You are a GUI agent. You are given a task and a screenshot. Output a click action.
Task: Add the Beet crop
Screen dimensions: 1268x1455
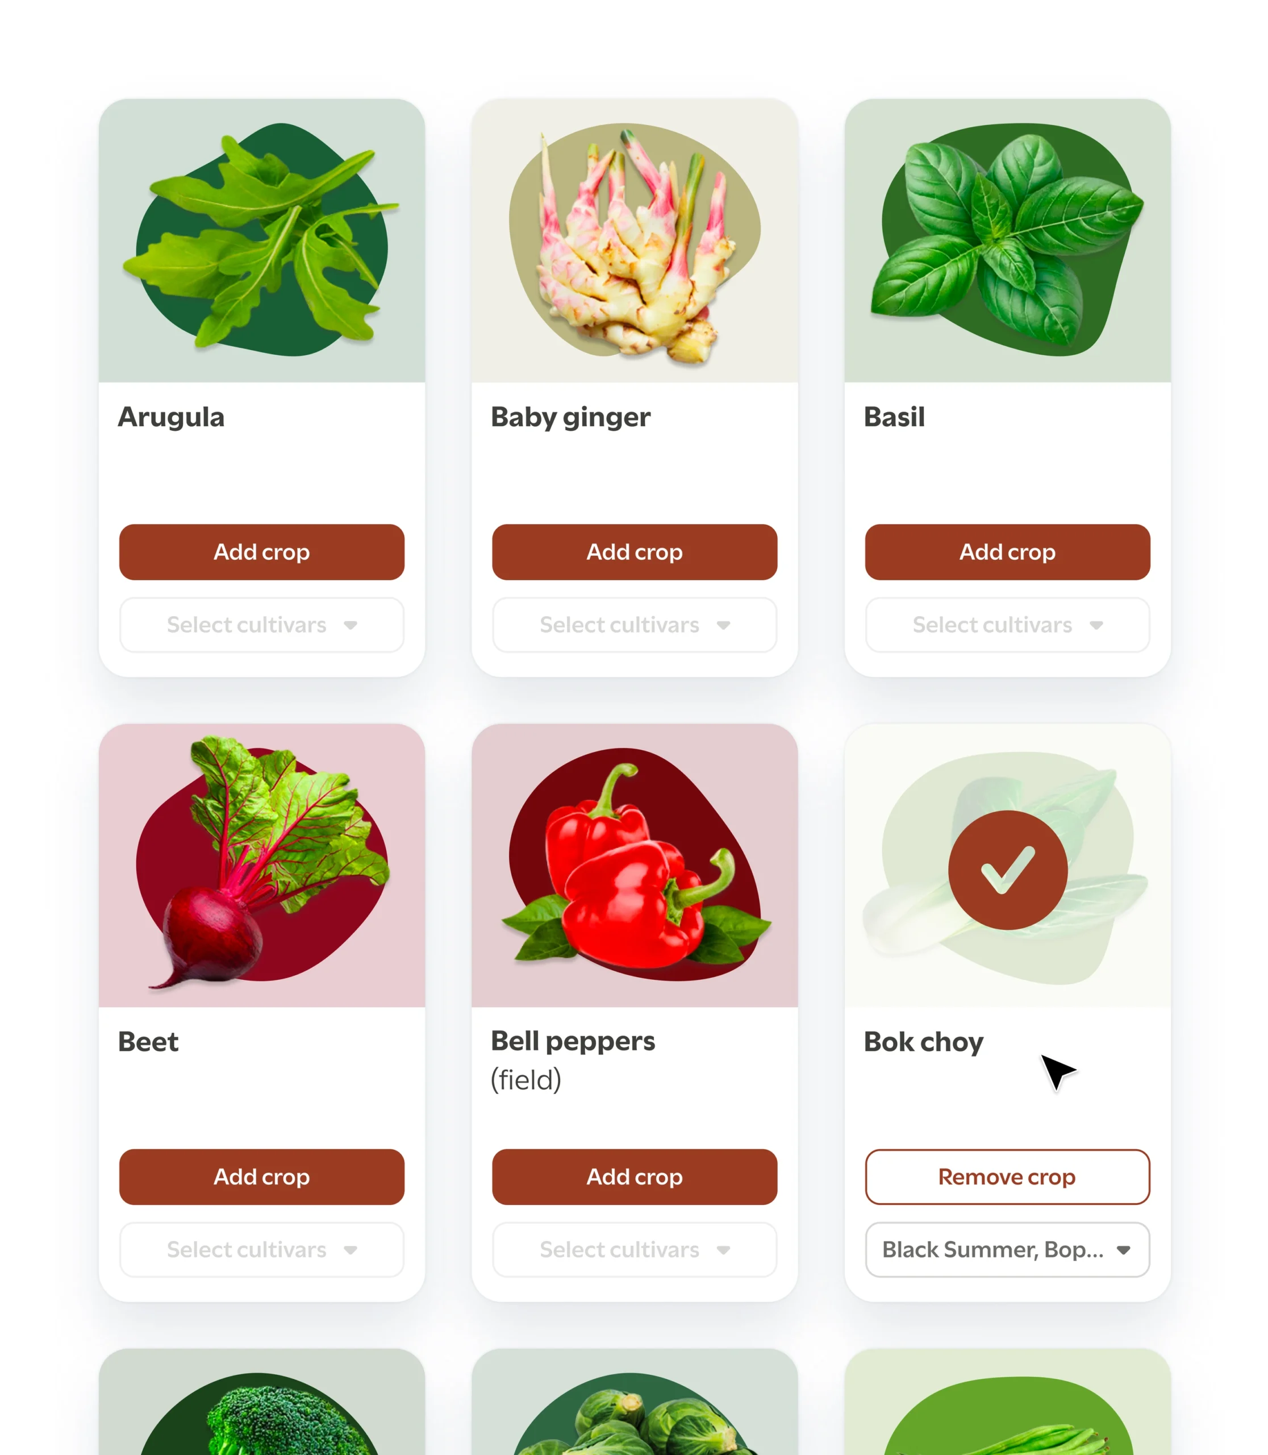click(x=262, y=1177)
